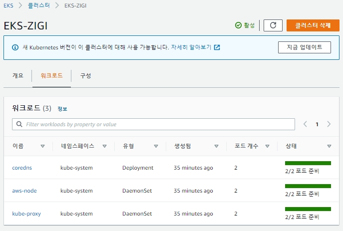Sort by 생성됨 column arrow
This screenshot has width=343, height=231.
pos(216,146)
